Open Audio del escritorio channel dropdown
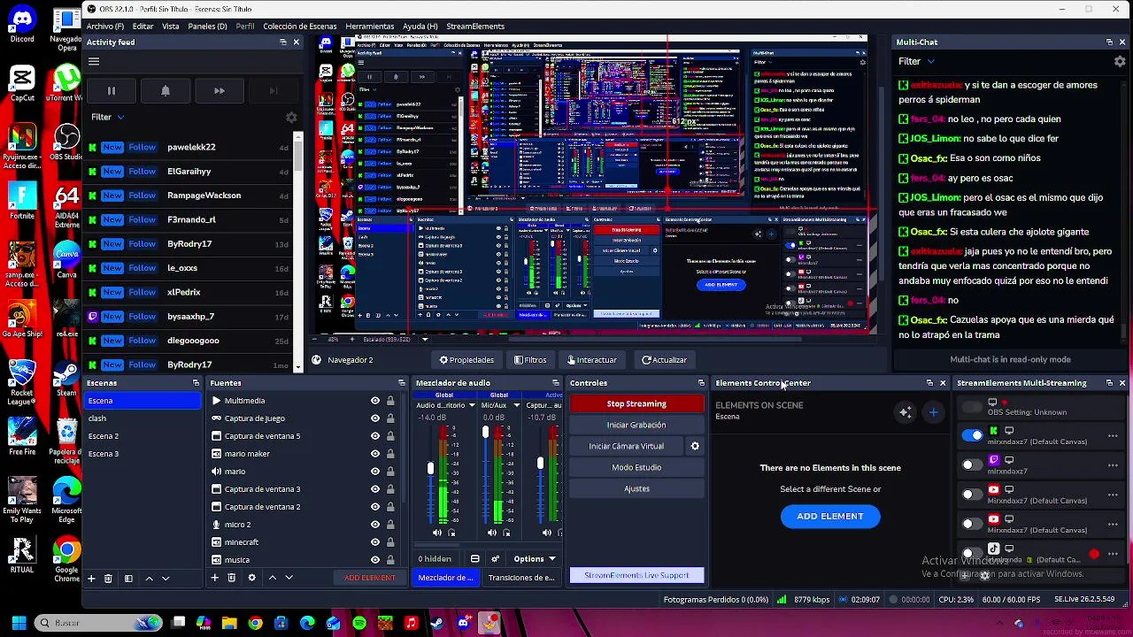The height and width of the screenshot is (637, 1133). [x=471, y=405]
